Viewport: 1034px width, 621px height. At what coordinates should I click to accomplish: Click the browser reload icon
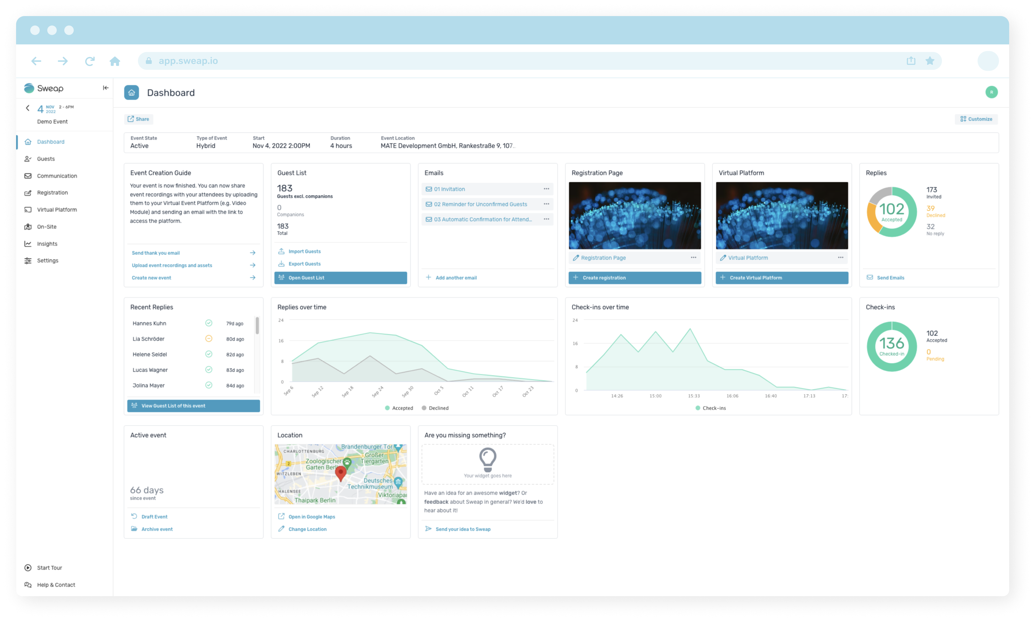(90, 61)
